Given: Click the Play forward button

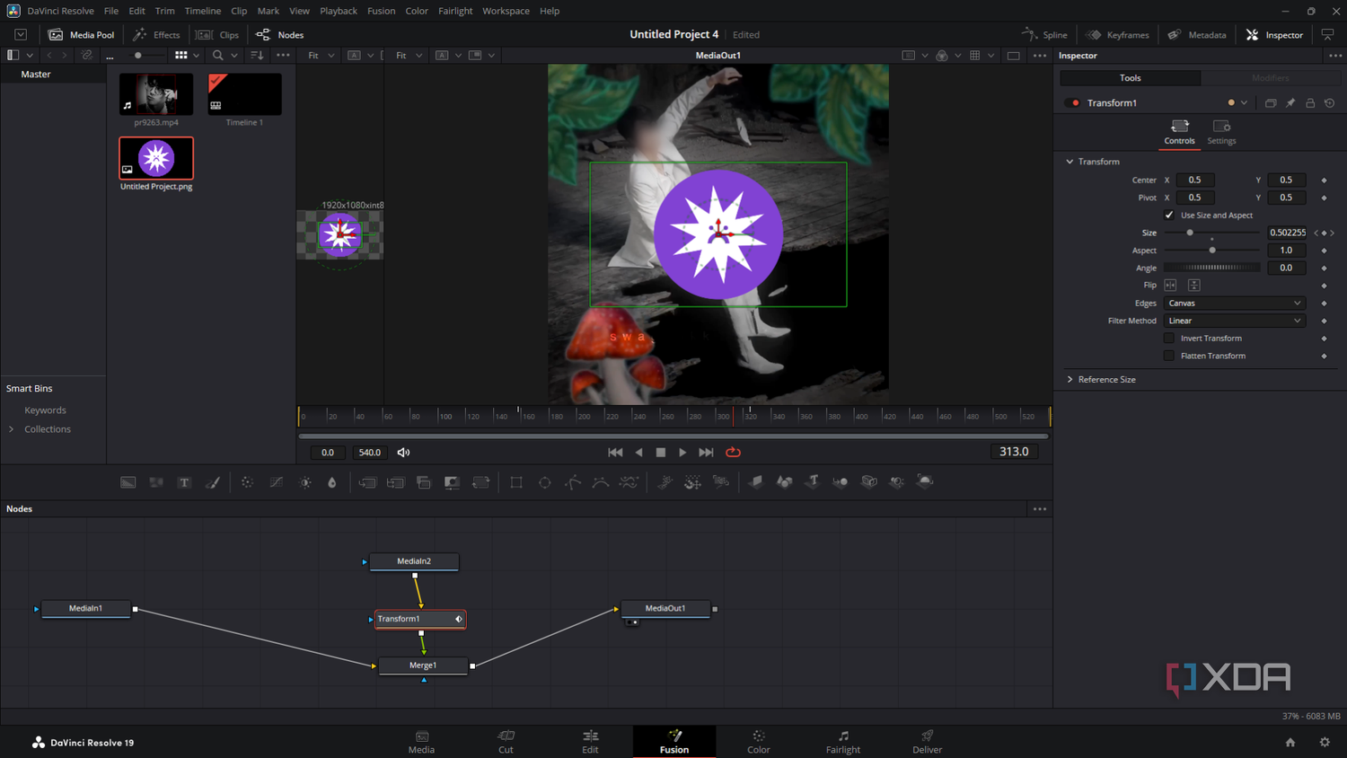Looking at the screenshot, I should (x=682, y=453).
